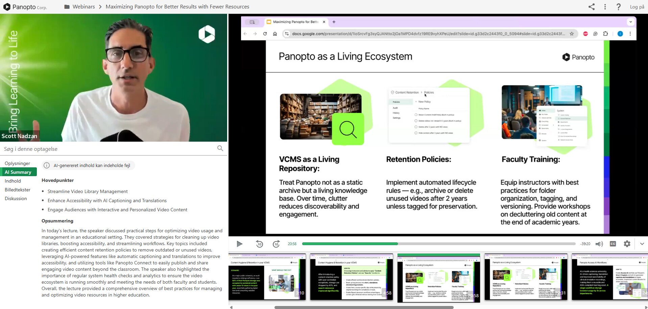Click the folder icon beside Webinars
This screenshot has width=648, height=309.
pos(67,7)
